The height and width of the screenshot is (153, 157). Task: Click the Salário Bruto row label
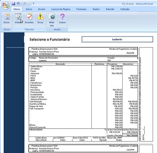(36, 66)
